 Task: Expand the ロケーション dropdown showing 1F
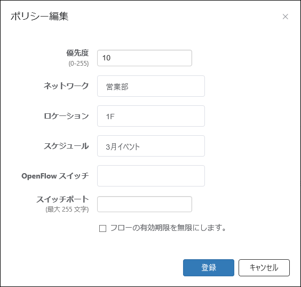click(151, 116)
